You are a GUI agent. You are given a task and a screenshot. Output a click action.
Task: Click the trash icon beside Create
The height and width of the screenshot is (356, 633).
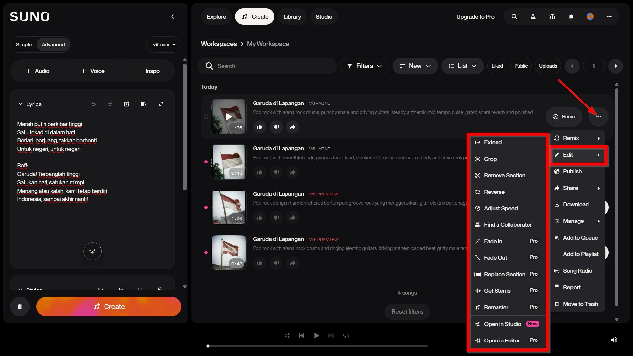pos(20,307)
